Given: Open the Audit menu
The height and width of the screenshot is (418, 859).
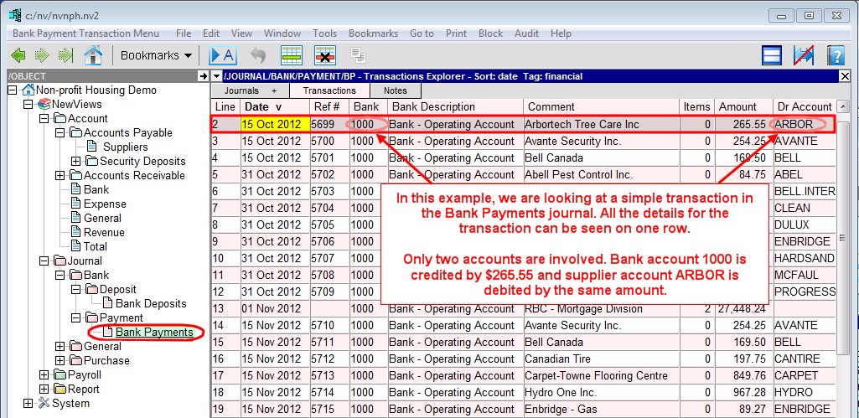Looking at the screenshot, I should click(526, 34).
